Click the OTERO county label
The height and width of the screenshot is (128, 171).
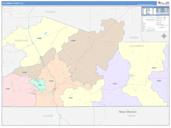(x=134, y=38)
